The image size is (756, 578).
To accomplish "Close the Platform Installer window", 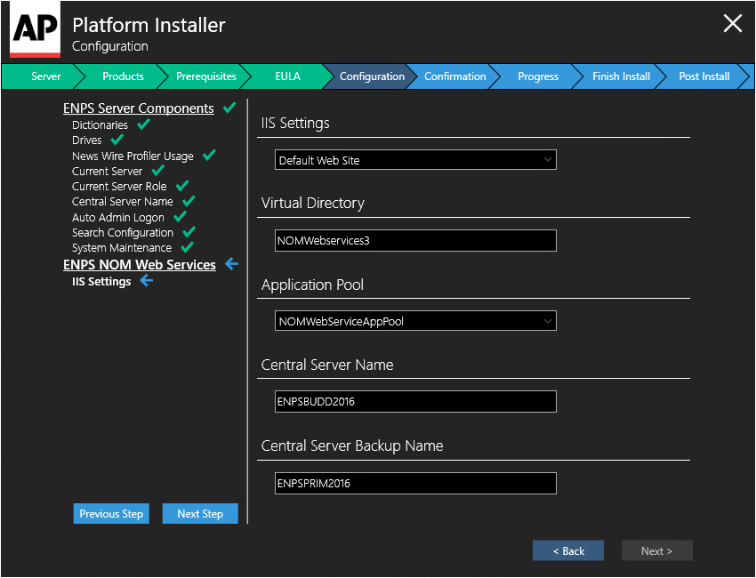I will [732, 23].
